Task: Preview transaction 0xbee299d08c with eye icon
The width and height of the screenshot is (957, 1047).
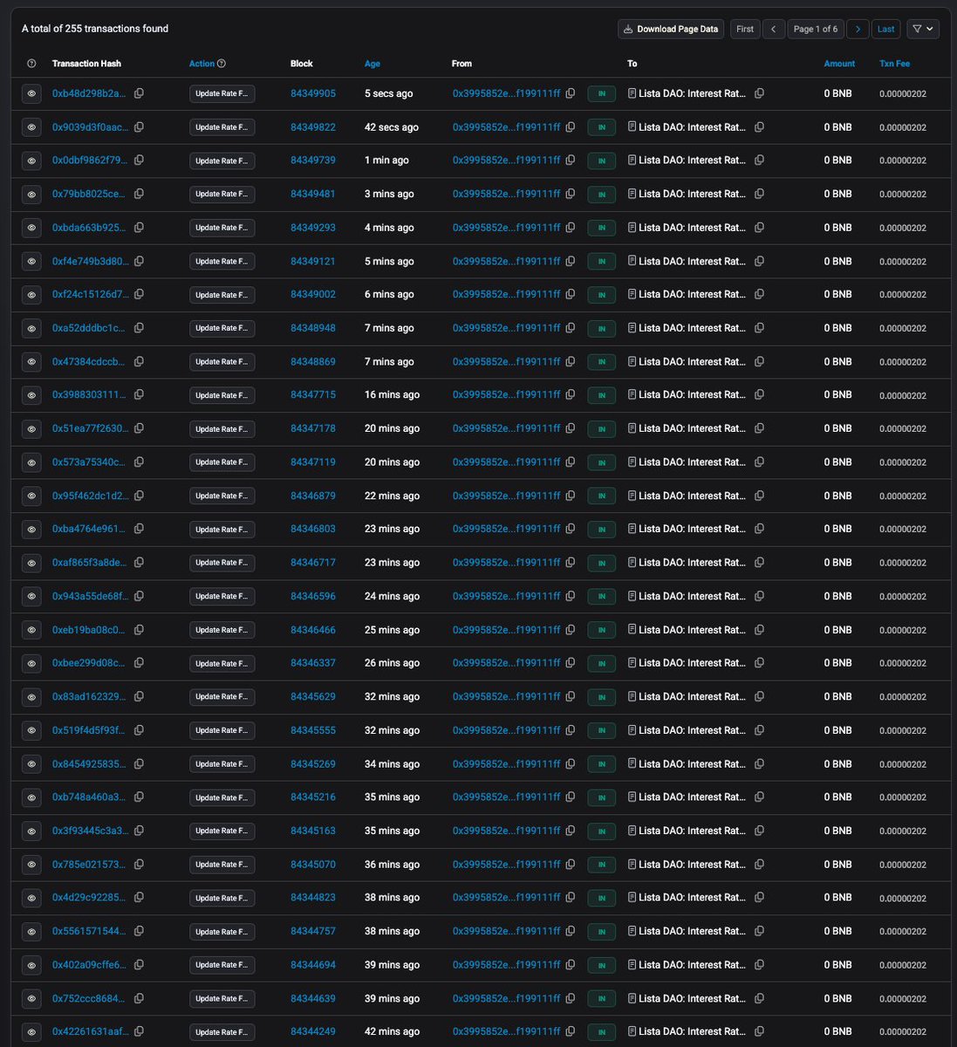Action: coord(31,663)
